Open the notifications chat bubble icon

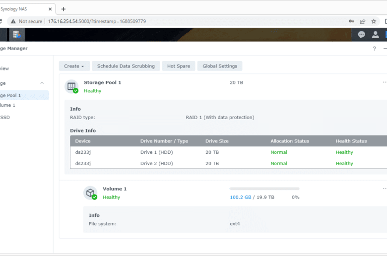(x=361, y=35)
